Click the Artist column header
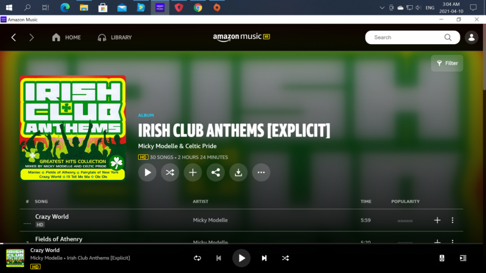 [201, 201]
